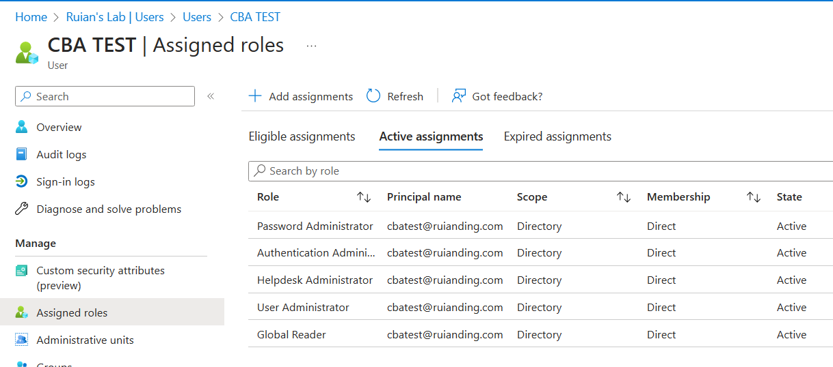833x367 pixels.
Task: Click Active state in Global Reader row
Action: coord(792,334)
